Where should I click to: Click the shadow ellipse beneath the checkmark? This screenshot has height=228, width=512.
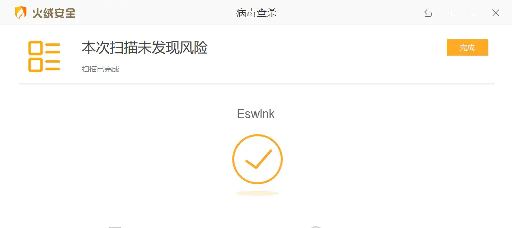click(258, 193)
